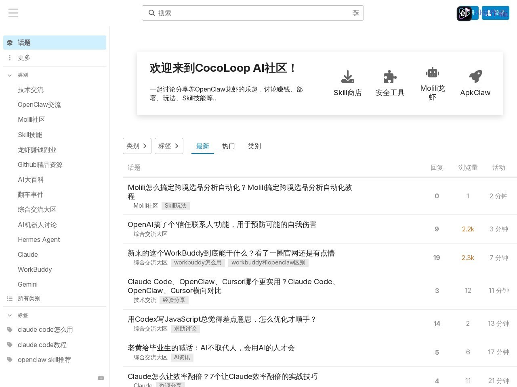This screenshot has height=387, width=517.
Task: Open 翻车事件 sidebar category
Action: pos(31,195)
